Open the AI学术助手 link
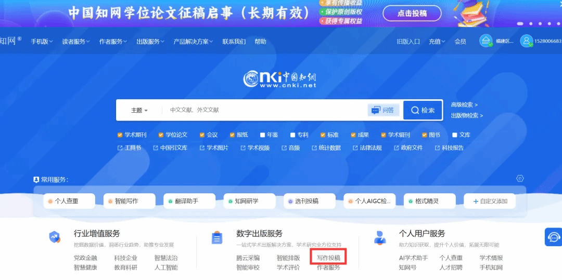 click(413, 258)
